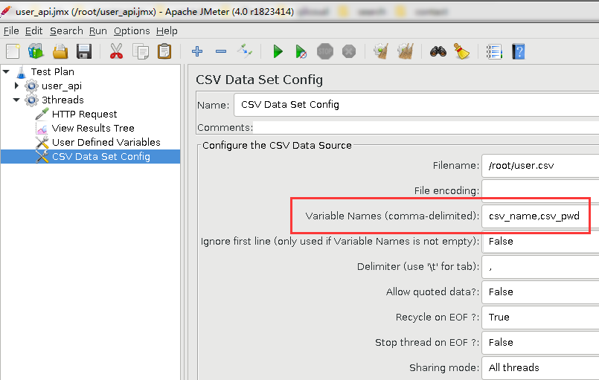Open the Options menu
599x380 pixels.
pyautogui.click(x=132, y=31)
